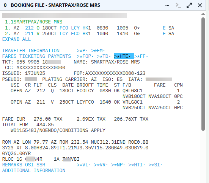This screenshot has width=209, height=183.
Task: Click LCY origin on segment 2
Action: (x=64, y=34)
